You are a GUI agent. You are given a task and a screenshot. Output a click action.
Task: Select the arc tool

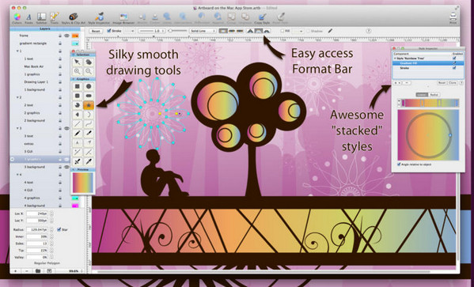coord(89,115)
